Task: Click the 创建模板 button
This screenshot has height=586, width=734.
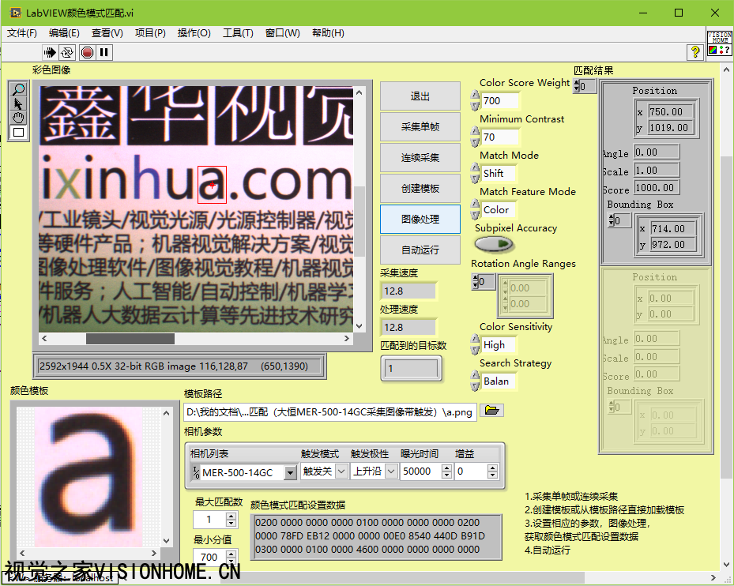Action: point(420,189)
